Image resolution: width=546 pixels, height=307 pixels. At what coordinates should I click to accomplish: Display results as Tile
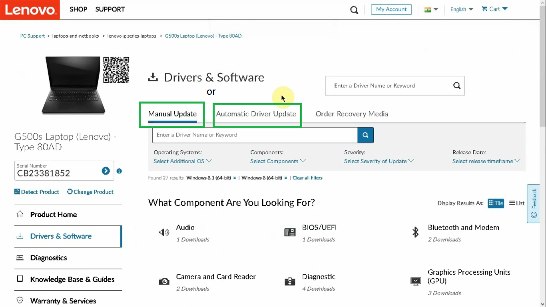pos(496,203)
